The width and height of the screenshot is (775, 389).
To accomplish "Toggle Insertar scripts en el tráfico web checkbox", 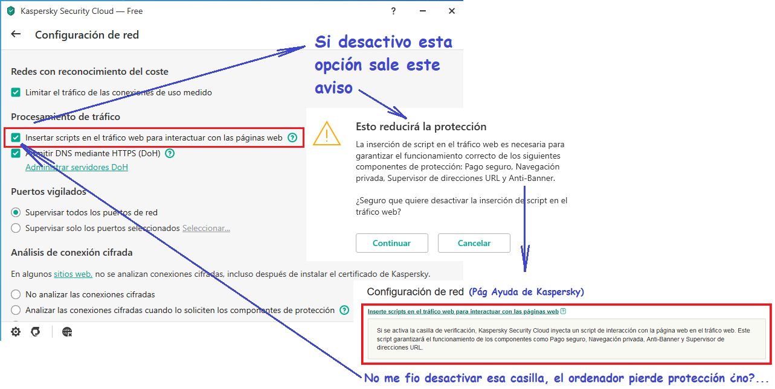I will pyautogui.click(x=16, y=138).
